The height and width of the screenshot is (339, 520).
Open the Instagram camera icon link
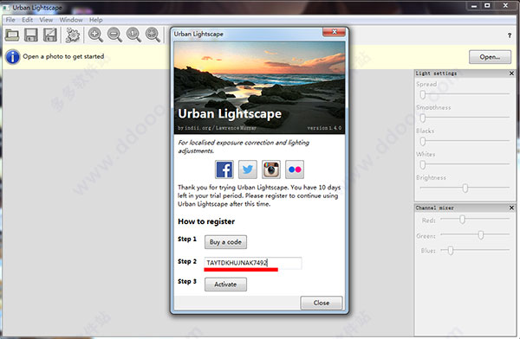tap(271, 169)
